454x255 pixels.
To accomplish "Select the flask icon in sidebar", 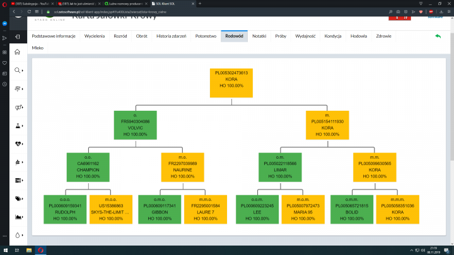I will [x=18, y=125].
